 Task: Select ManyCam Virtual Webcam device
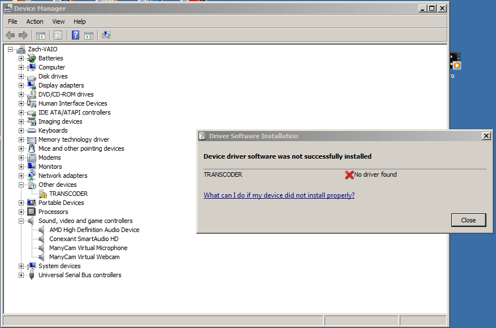pyautogui.click(x=84, y=257)
